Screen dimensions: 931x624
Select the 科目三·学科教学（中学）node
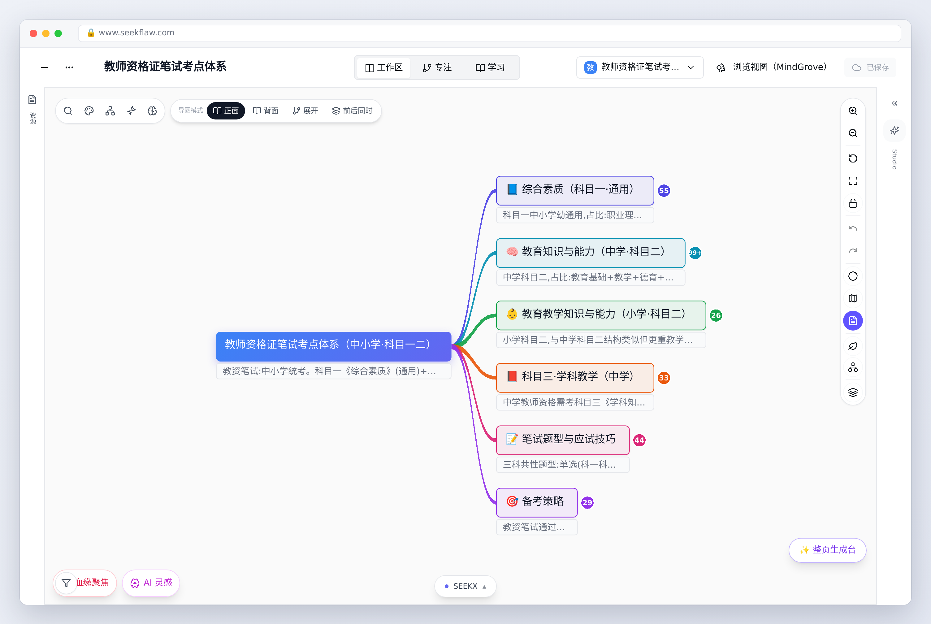575,378
